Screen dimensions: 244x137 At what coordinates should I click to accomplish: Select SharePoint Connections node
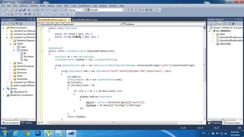point(21,95)
